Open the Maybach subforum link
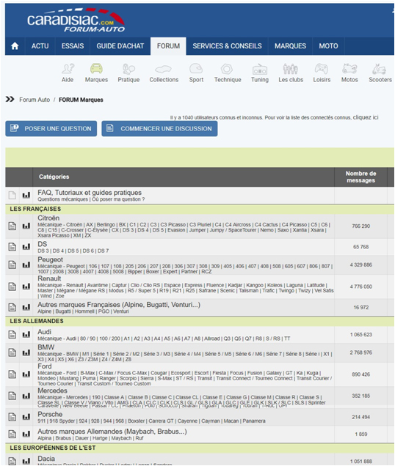395x466 pixels. (121, 438)
